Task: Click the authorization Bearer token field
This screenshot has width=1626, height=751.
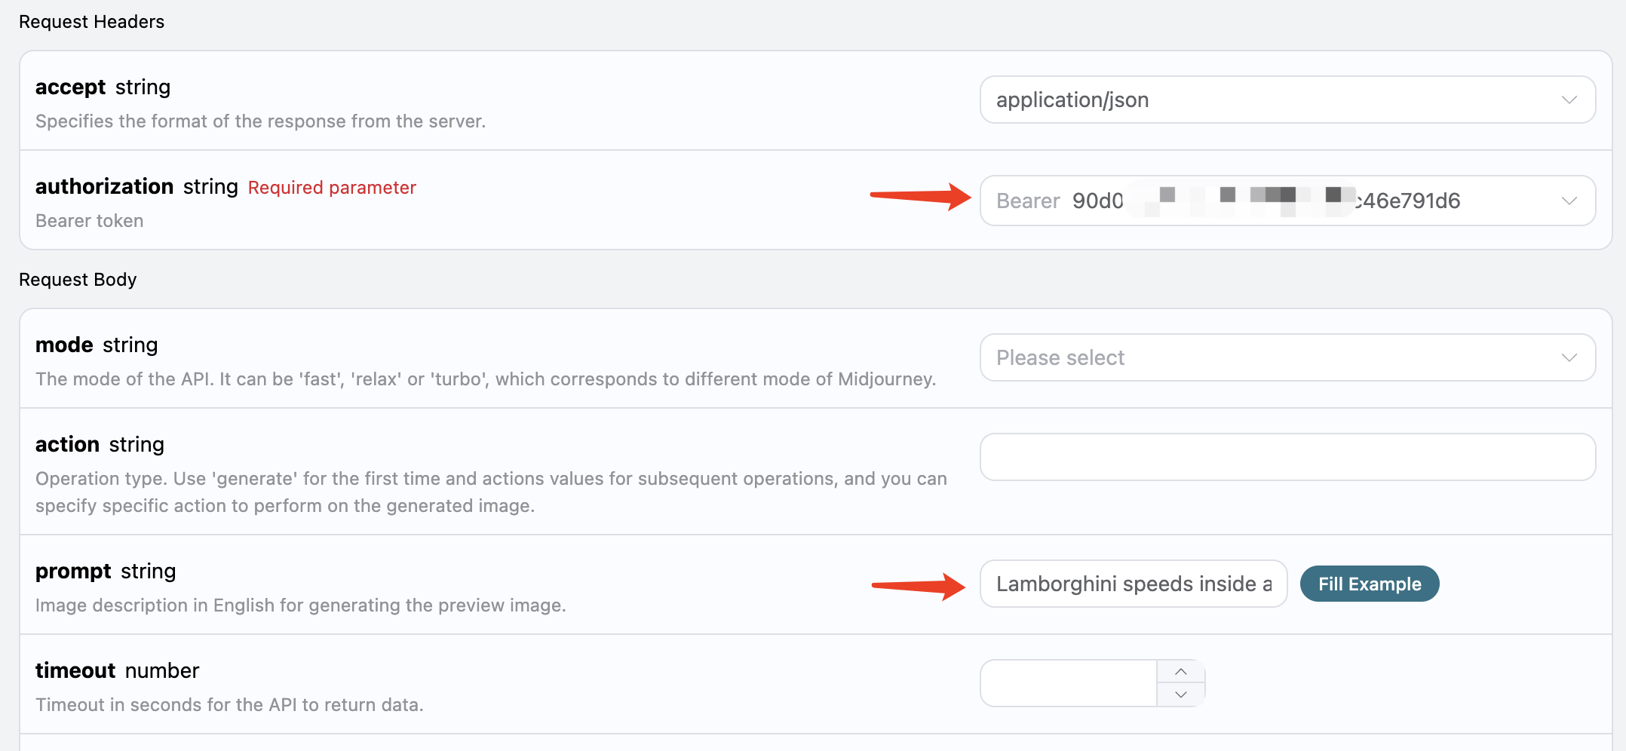Action: coord(1267,201)
